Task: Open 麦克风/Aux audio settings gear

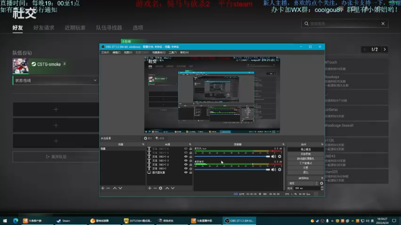Action: coord(280,156)
